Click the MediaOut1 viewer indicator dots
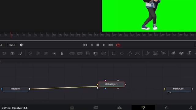Viewport: 196px width, 110px height. (169, 93)
